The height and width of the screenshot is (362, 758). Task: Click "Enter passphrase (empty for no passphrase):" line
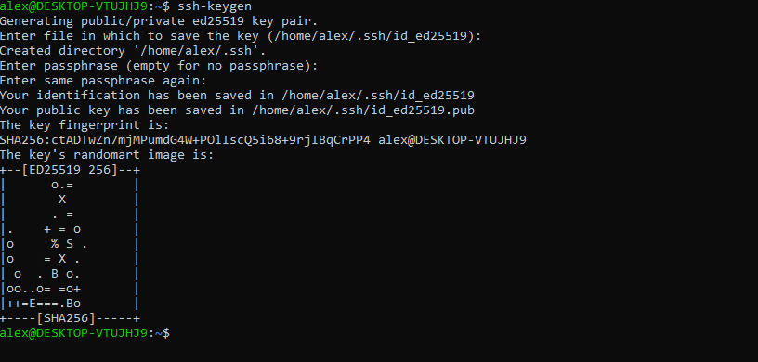159,66
